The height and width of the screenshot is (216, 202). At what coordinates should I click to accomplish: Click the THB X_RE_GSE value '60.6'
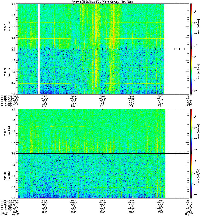pyautogui.click(x=131, y=96)
